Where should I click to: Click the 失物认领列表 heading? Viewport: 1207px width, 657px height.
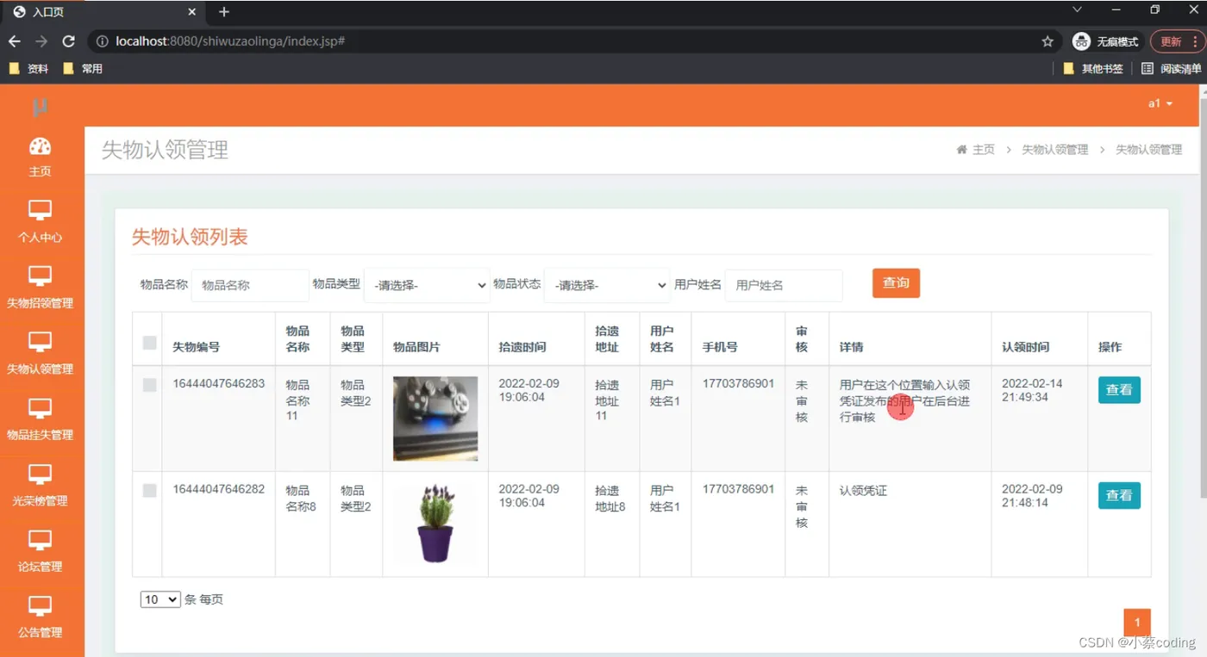pos(190,237)
